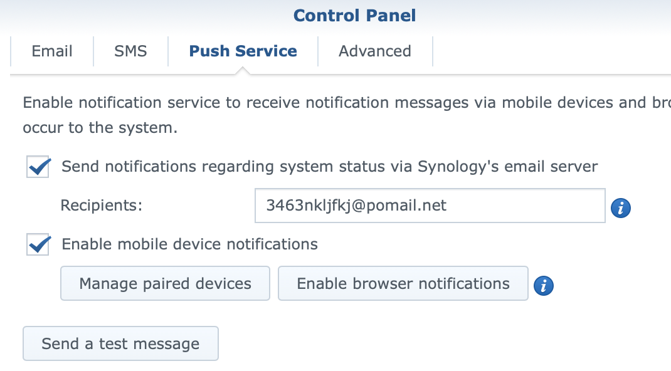Click the active-tab pointer under Push Service
The width and height of the screenshot is (671, 371).
[243, 71]
